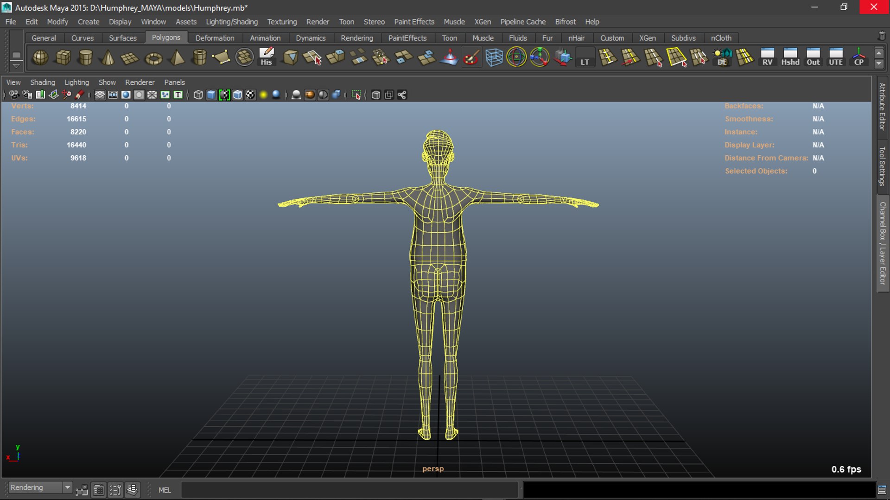Viewport: 890px width, 500px height.
Task: Open the UTE UV Texture Editor icon
Action: (x=836, y=57)
